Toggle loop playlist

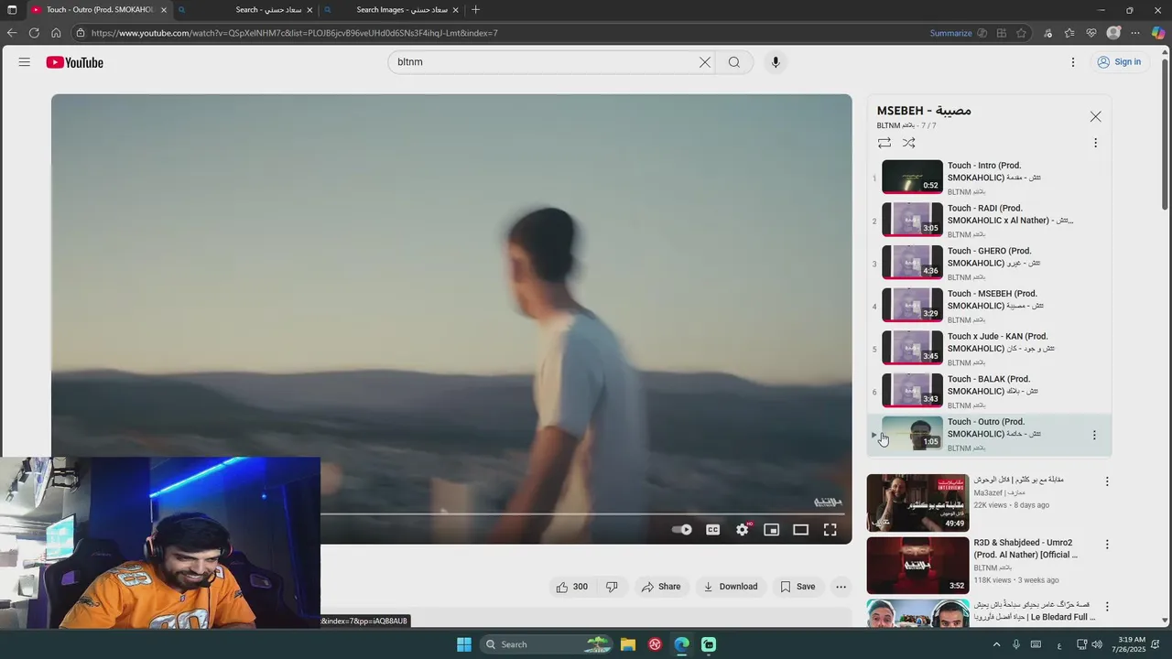tap(884, 143)
